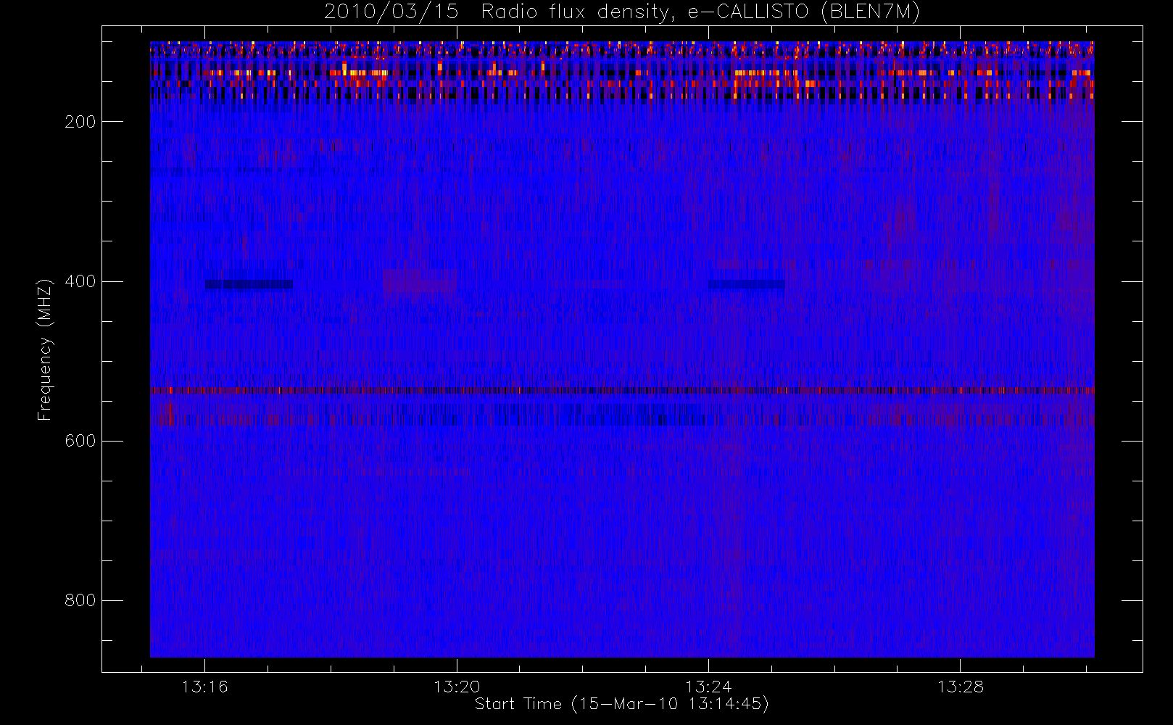Click the 'Frequency (MHZ)' y-axis label
Image resolution: width=1173 pixels, height=725 pixels.
(x=45, y=349)
